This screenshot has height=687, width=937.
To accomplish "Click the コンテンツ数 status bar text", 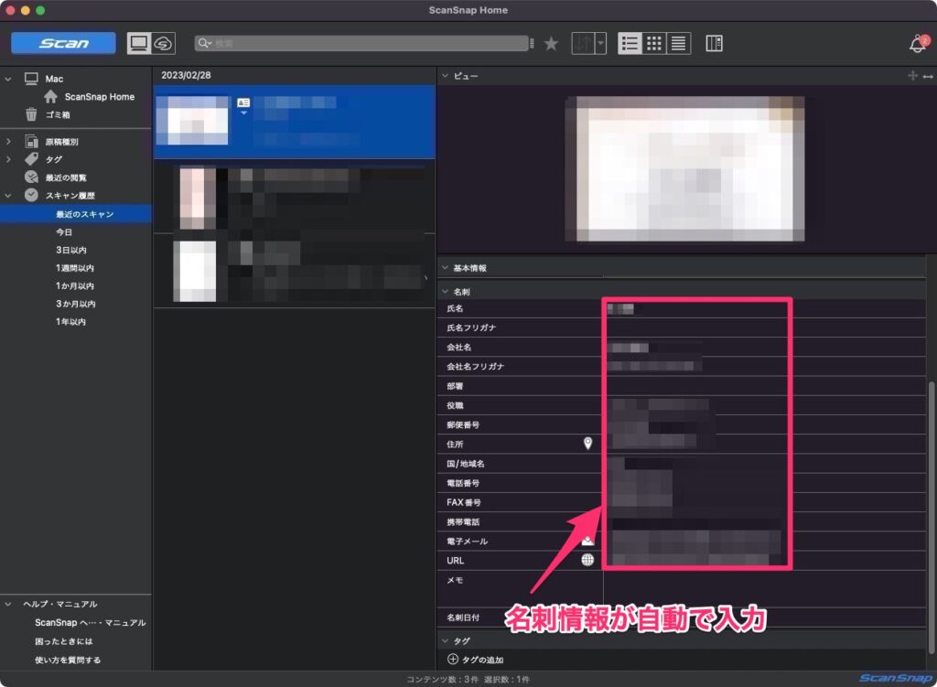I will pos(443,680).
